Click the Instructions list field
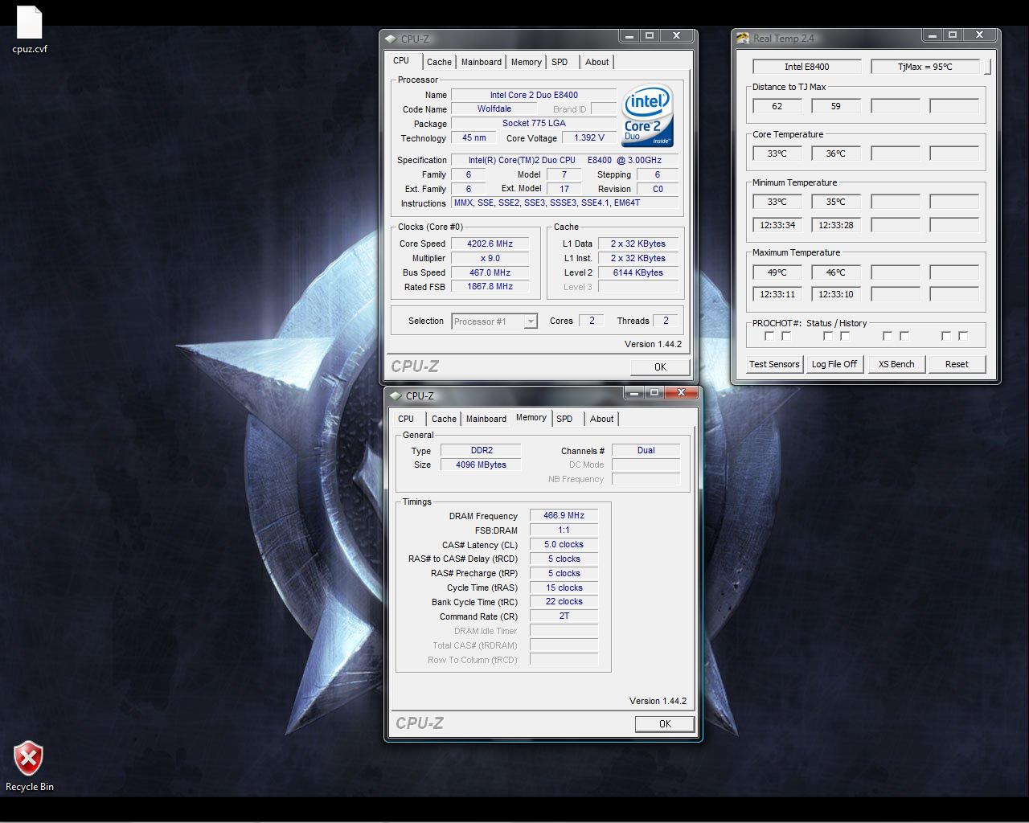 click(x=564, y=203)
